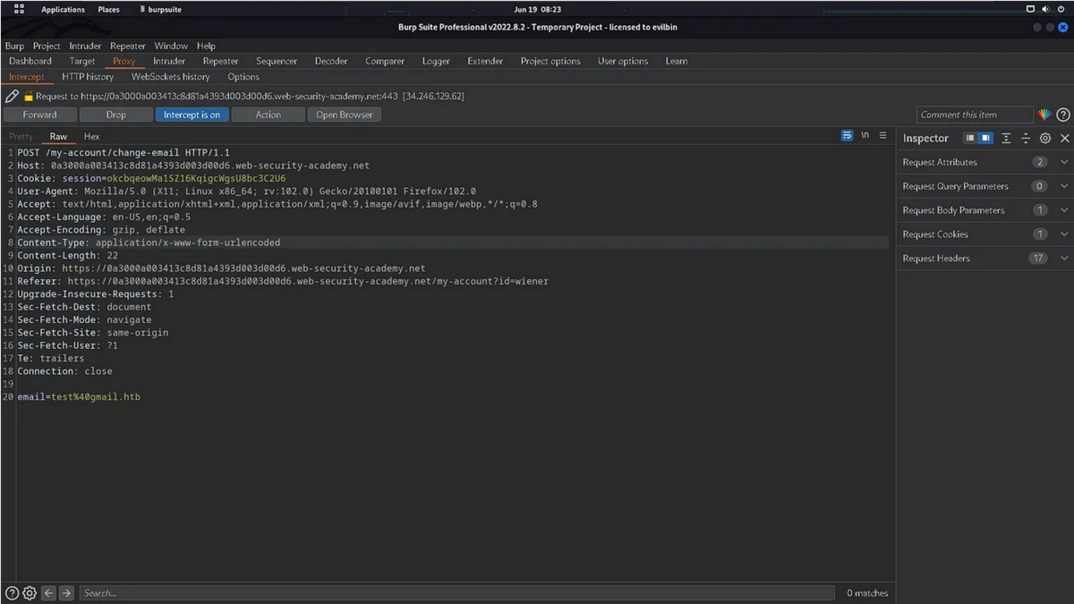Open the Action menu button

coord(268,115)
